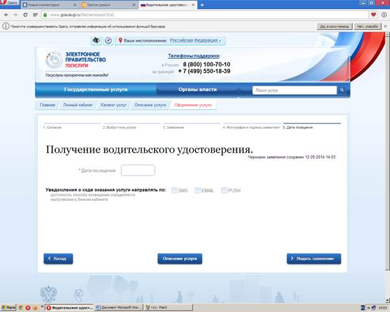
Task: Switch to the first browser tab
Action: coord(49,5)
